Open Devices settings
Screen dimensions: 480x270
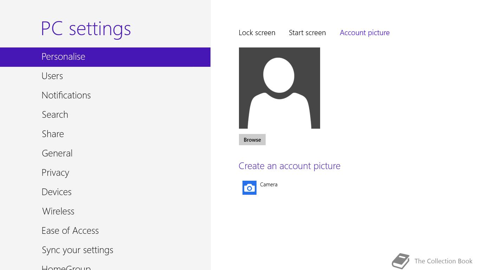pos(105,192)
